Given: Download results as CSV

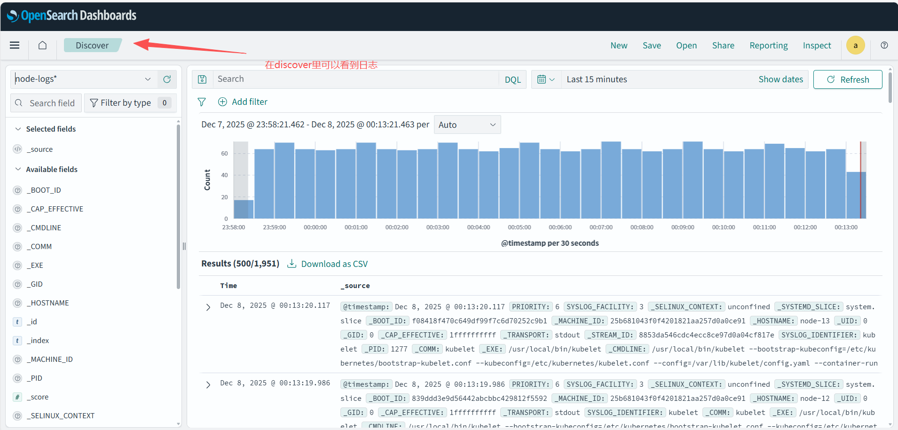Looking at the screenshot, I should pyautogui.click(x=327, y=264).
